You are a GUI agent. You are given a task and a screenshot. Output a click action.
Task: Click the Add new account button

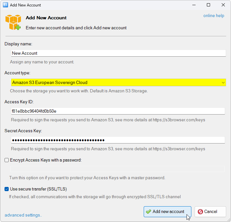[x=168, y=212]
